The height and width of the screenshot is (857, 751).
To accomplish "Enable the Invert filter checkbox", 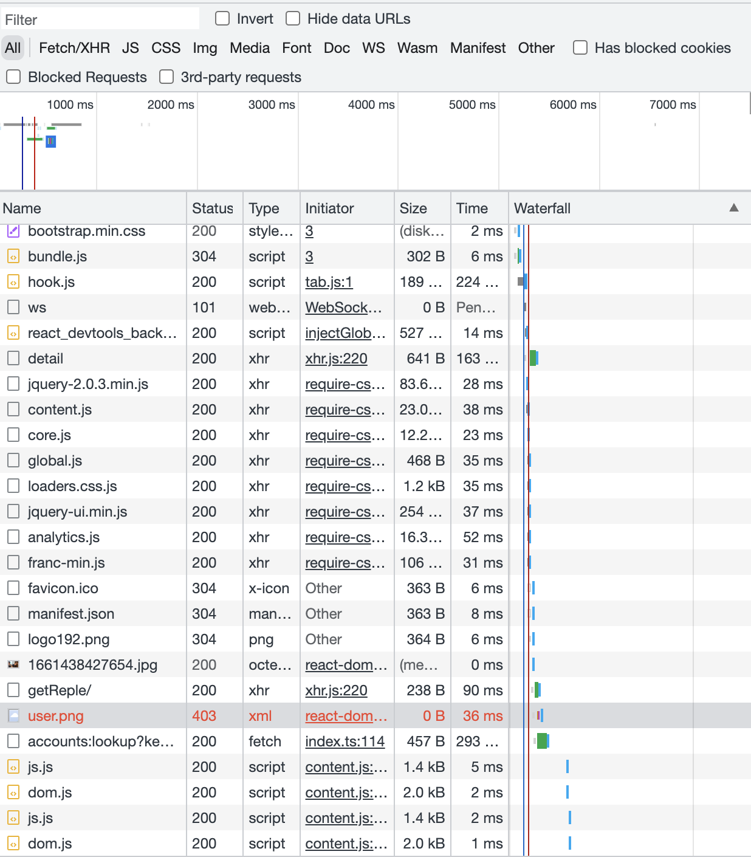I will pyautogui.click(x=222, y=19).
